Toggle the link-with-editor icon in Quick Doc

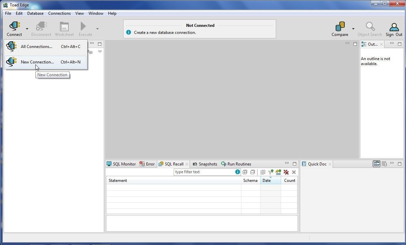coord(376,164)
